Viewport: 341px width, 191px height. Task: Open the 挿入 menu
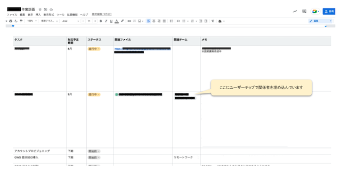tap(38, 15)
